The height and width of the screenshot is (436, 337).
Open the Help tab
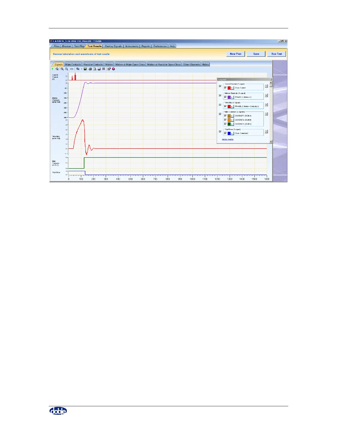[172, 46]
